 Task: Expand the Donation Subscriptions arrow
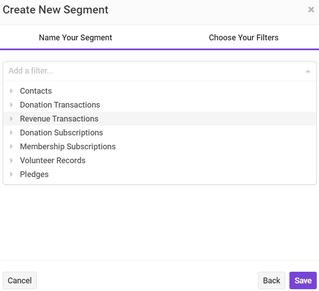(x=11, y=133)
